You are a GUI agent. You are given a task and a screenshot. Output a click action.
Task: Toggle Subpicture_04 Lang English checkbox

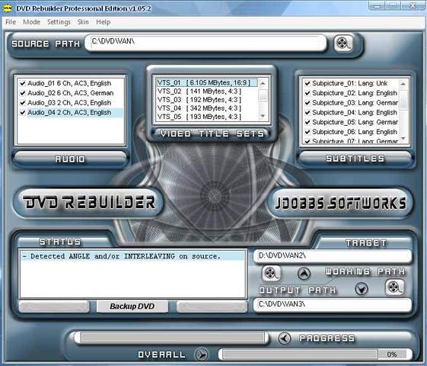(x=308, y=112)
